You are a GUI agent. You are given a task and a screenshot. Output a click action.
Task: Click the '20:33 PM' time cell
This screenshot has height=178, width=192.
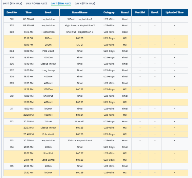[29, 128]
